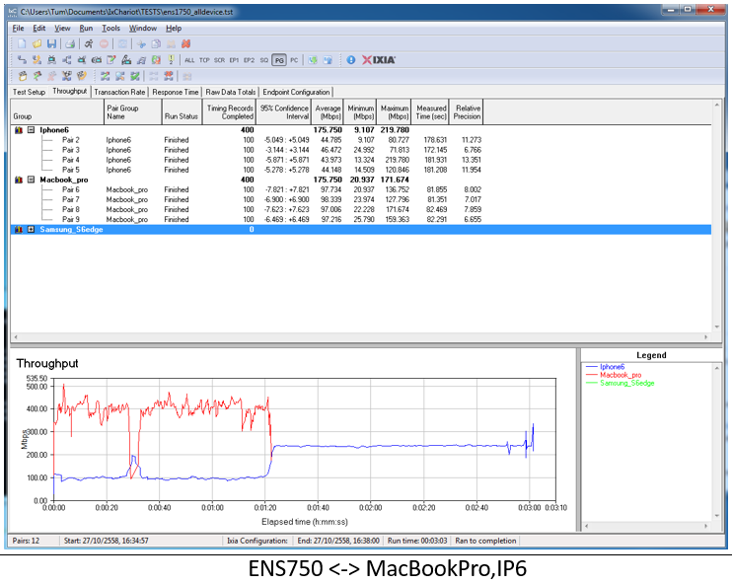Screen dimensions: 732x584
Task: Open the blue information icon
Action: (x=351, y=60)
